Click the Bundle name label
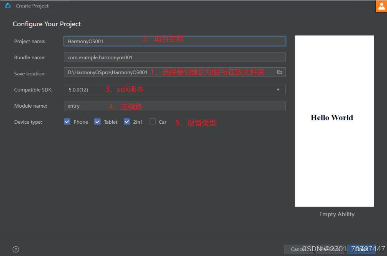The image size is (387, 256). 30,57
